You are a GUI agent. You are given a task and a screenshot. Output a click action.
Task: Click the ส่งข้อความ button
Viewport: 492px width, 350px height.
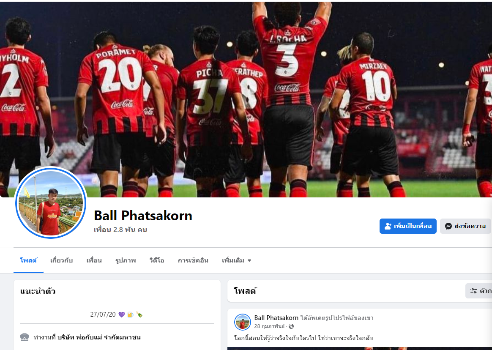[465, 226]
